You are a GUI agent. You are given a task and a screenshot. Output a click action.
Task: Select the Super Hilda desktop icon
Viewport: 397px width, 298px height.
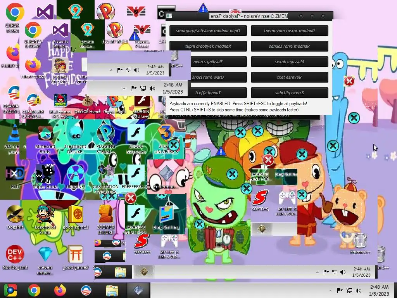click(45, 177)
